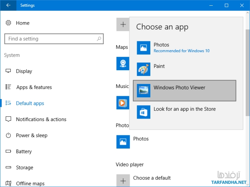Click the Store shopping bag icon
The width and height of the screenshot is (250, 187).
(x=144, y=112)
